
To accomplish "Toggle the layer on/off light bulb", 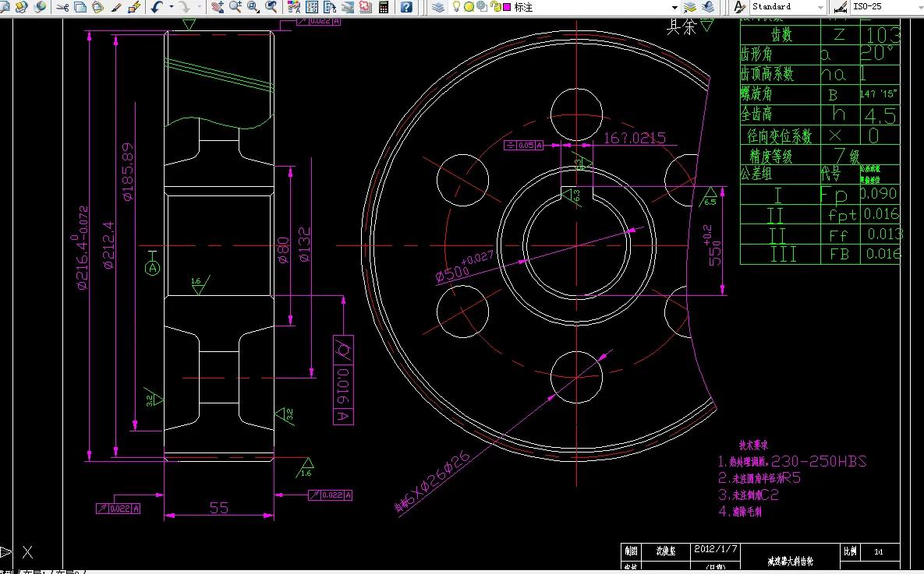I will click(456, 7).
